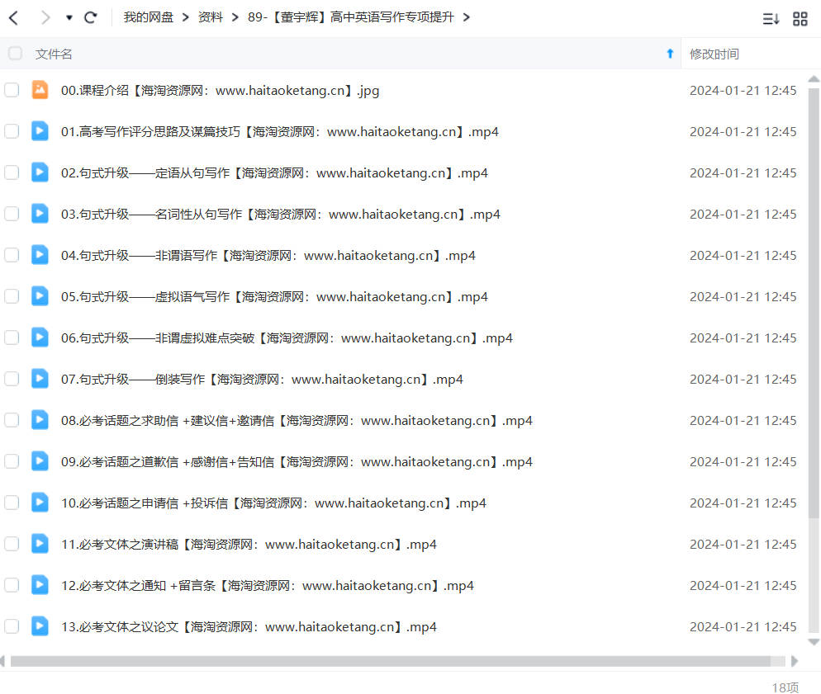Viewport: 821px width, 694px height.
Task: Click the video icon of 02.定语从句写作
Action: [40, 172]
